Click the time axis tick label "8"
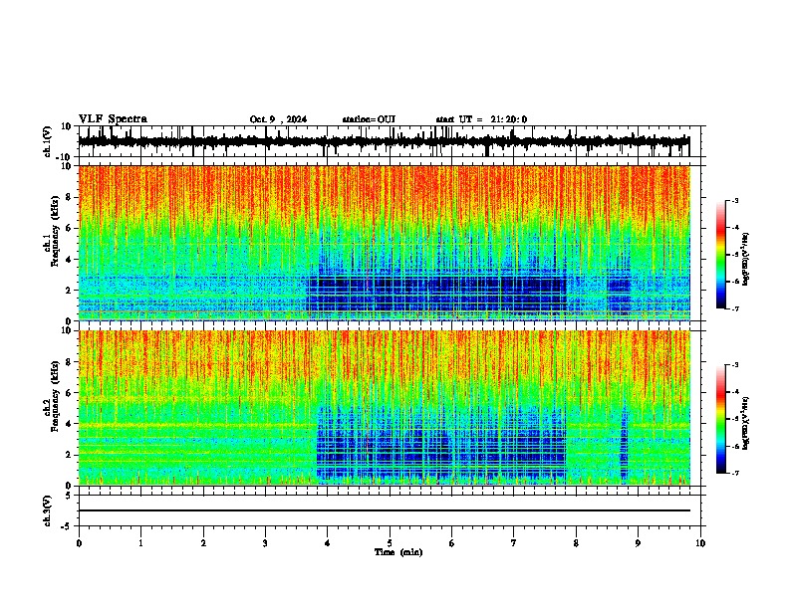789x609 pixels. pyautogui.click(x=576, y=543)
